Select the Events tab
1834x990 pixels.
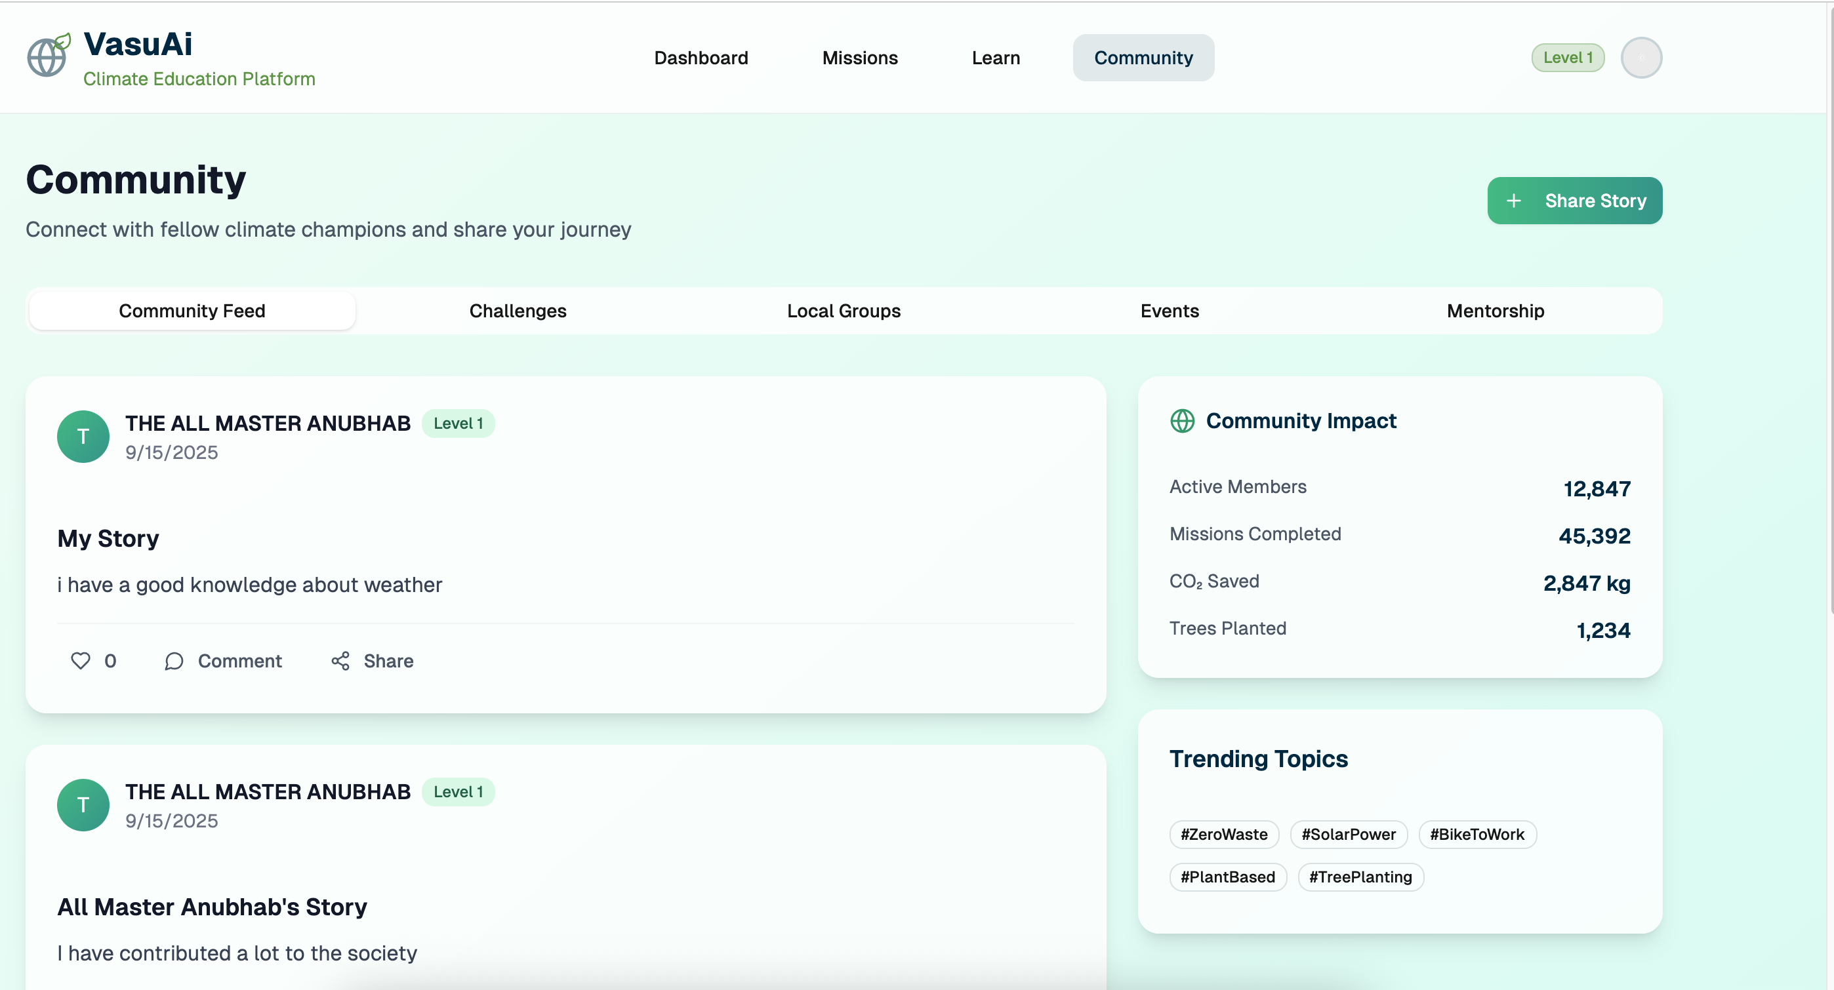1169,311
